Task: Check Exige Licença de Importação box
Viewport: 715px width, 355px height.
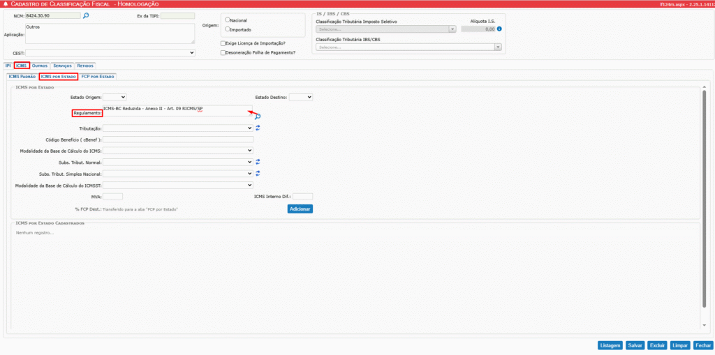Action: (x=223, y=43)
